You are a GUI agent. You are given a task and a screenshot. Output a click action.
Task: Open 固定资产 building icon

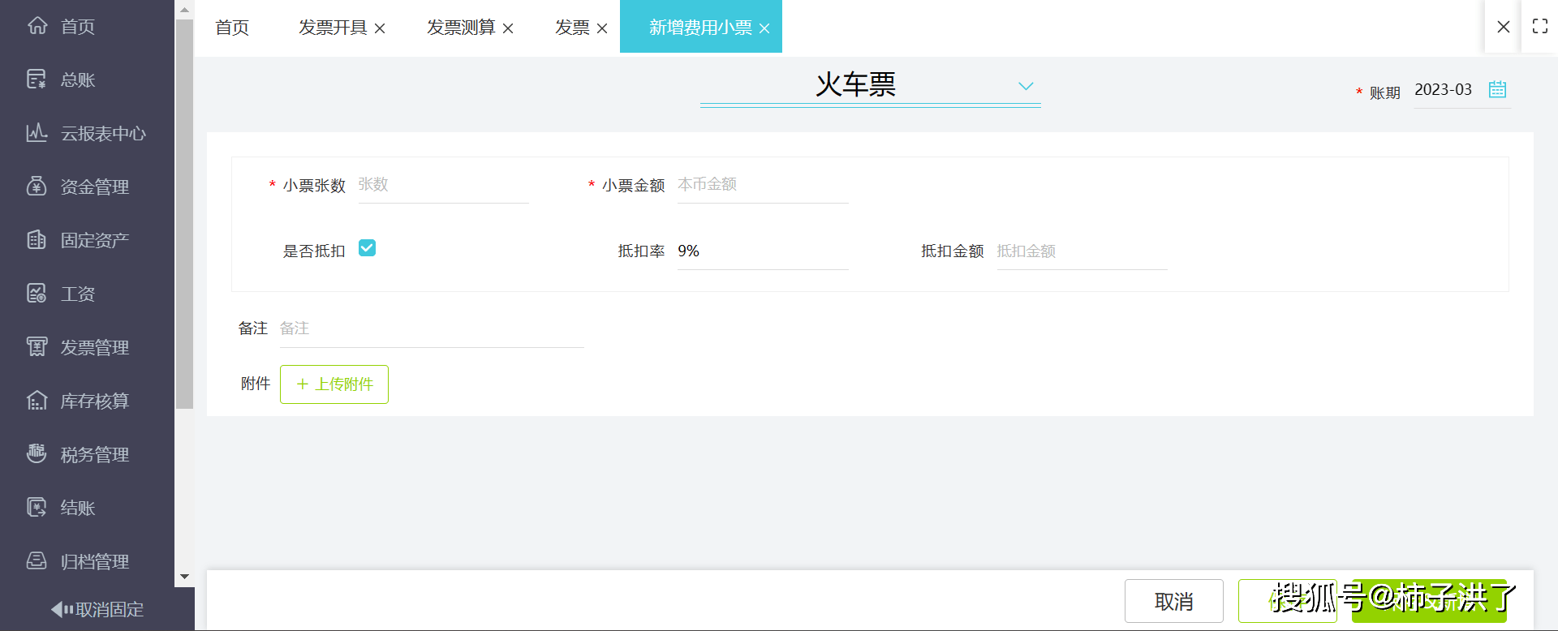tap(37, 240)
